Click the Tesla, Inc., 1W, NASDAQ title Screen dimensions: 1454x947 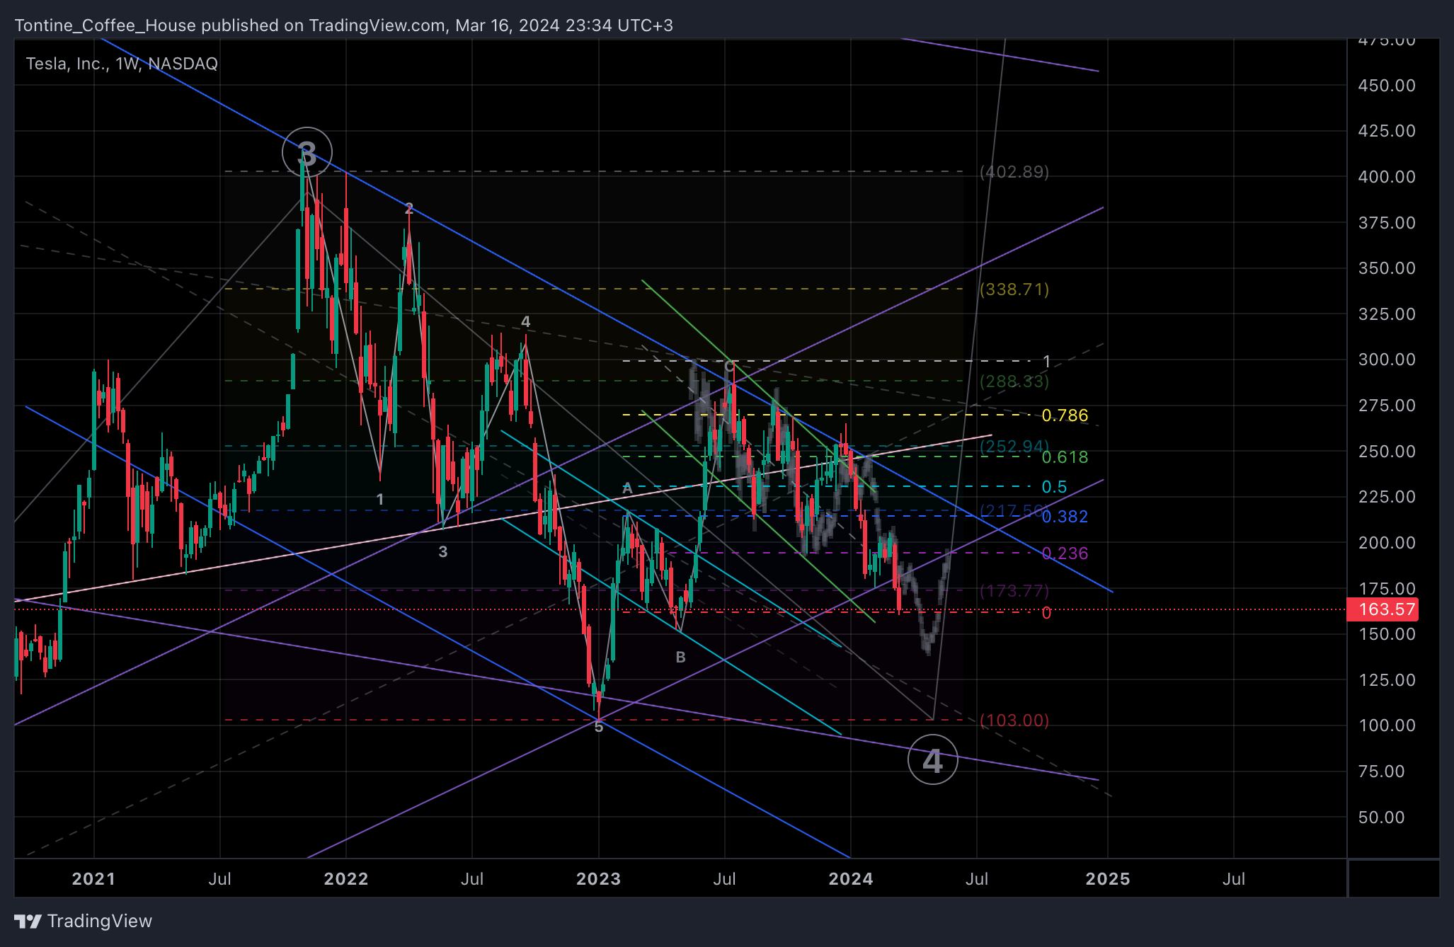122,64
